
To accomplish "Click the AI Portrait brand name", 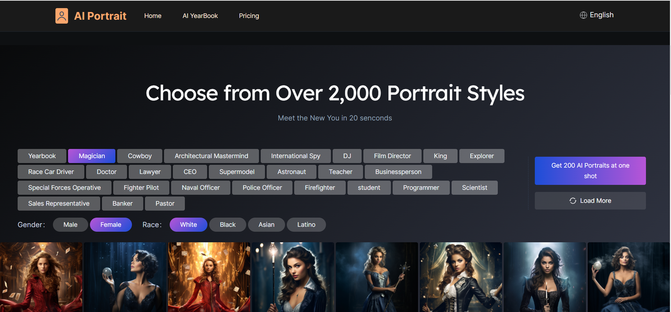I will pos(100,16).
